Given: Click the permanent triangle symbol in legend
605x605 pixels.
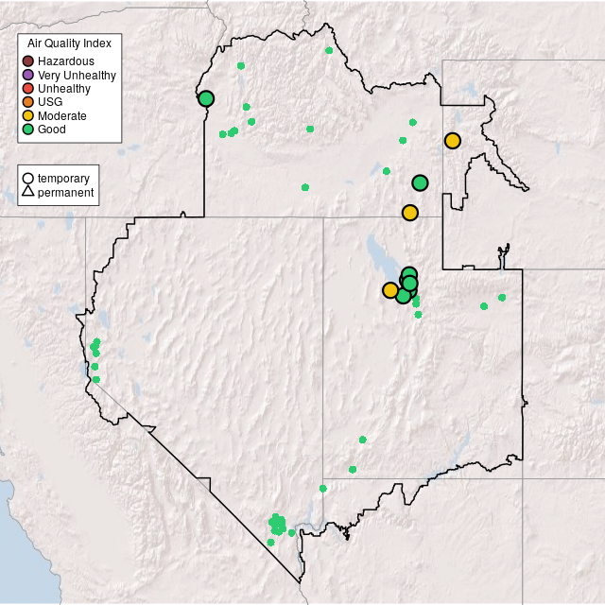Looking at the screenshot, I should [x=28, y=193].
